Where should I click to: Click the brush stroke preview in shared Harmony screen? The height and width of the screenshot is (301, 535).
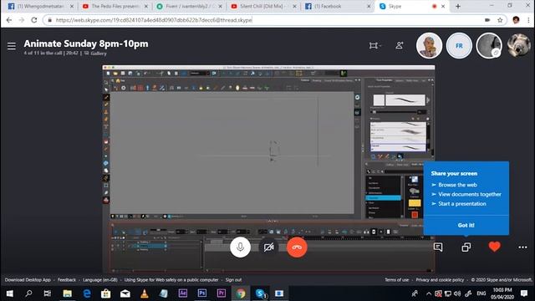405,100
